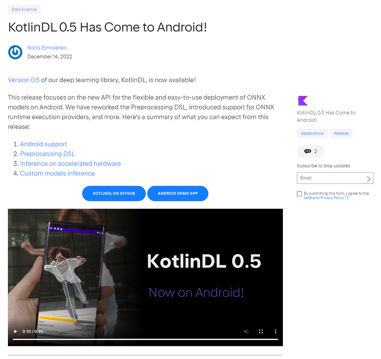Open the Privacy Policy help question mark
Image resolution: width=381 pixels, height=359 pixels.
pyautogui.click(x=347, y=197)
